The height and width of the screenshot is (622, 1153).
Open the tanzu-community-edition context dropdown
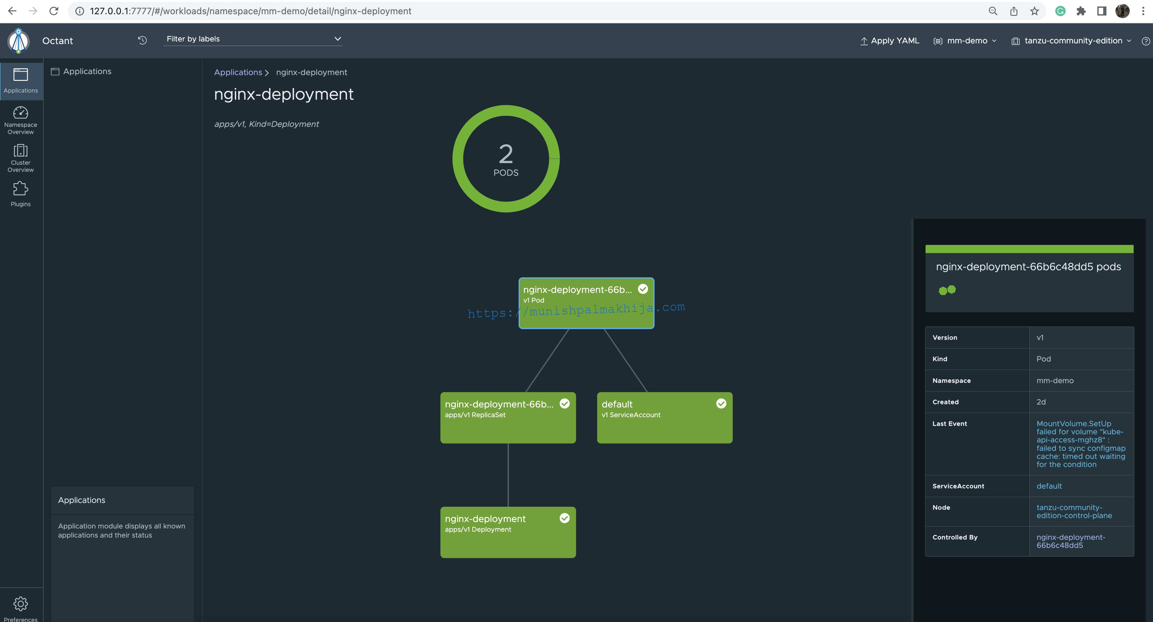pos(1071,41)
